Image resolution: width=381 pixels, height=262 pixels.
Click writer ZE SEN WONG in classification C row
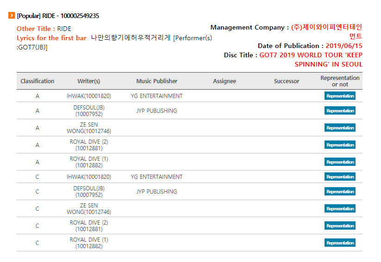point(89,209)
